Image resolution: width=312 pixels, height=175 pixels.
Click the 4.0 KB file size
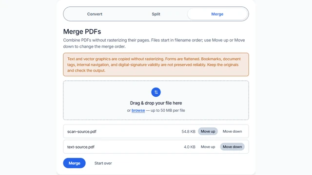(190, 147)
